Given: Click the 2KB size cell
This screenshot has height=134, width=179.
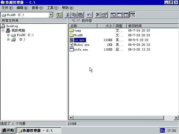Looking at the screenshot, I should [x=110, y=45].
